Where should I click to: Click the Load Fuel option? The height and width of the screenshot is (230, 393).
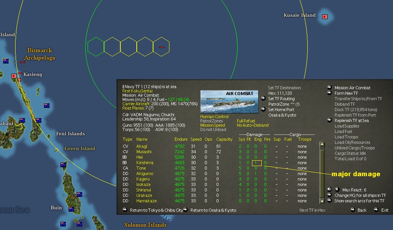[x=343, y=131]
